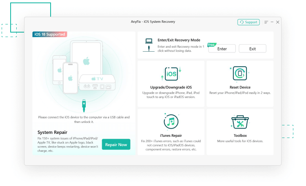Screen dimensions: 306x186
Task: Click 'Enter and exit Recovery mode' description
Action: pos(181,49)
